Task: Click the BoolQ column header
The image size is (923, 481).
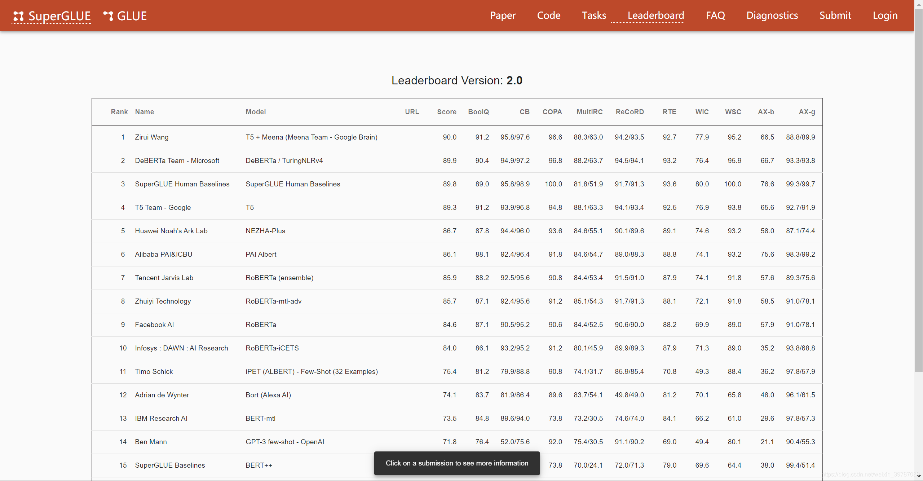Action: point(478,112)
